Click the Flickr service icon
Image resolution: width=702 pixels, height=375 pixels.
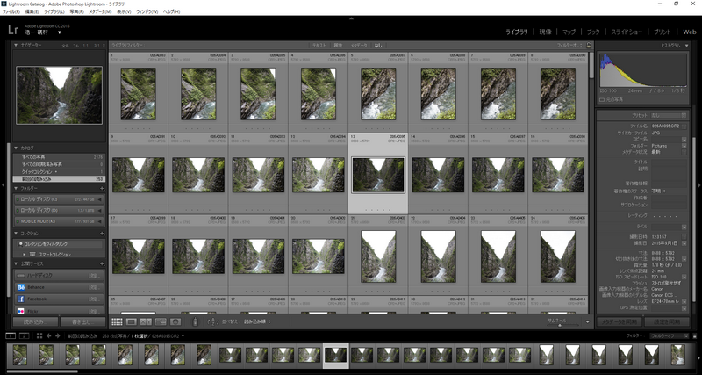point(20,311)
